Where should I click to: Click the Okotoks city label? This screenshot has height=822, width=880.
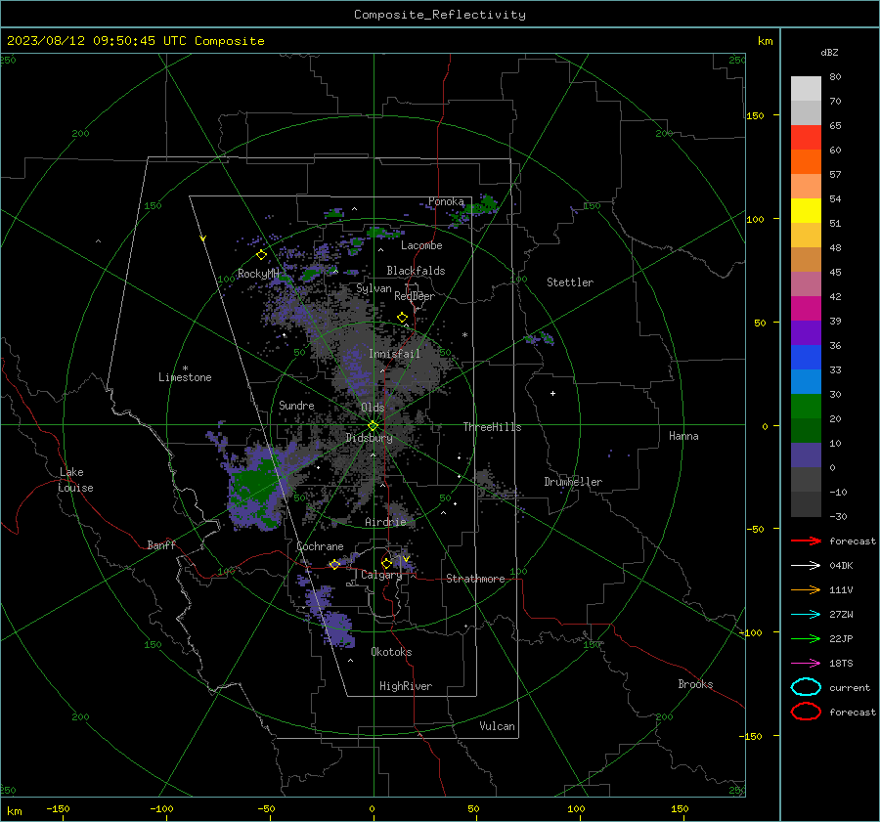[391, 652]
